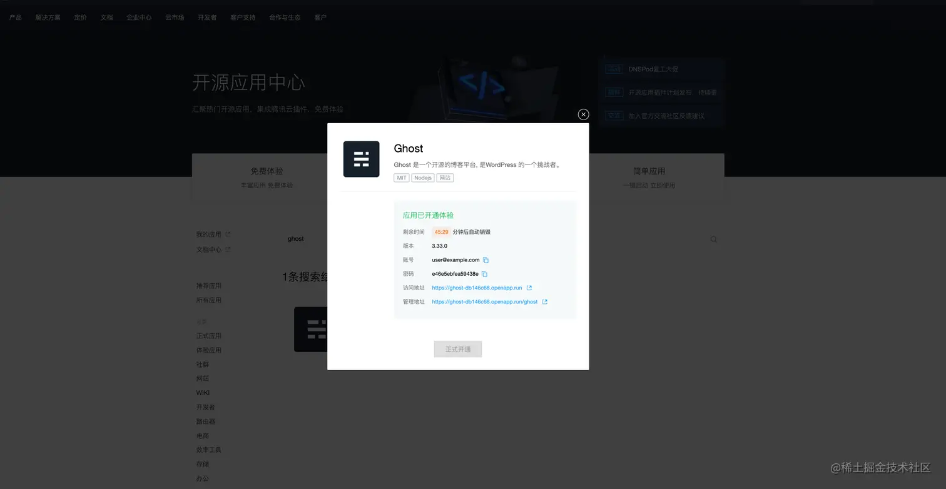This screenshot has height=489, width=946.
Task: Select the 路由器 category
Action: [206, 422]
